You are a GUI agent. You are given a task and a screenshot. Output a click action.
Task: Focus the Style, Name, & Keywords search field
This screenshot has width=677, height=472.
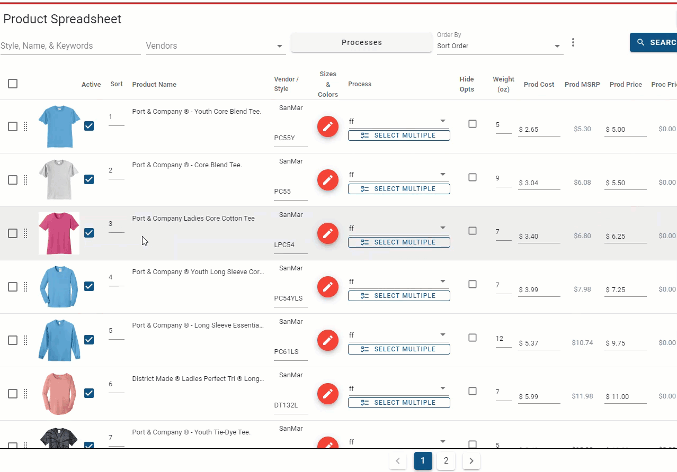tap(70, 46)
